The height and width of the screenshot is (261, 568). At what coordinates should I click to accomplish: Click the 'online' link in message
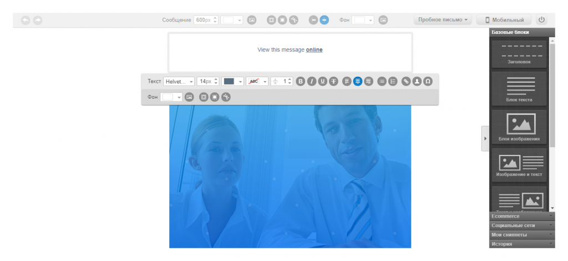click(x=314, y=50)
